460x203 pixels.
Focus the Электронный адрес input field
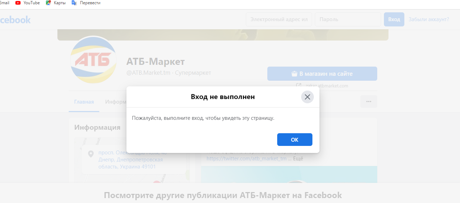click(x=279, y=19)
